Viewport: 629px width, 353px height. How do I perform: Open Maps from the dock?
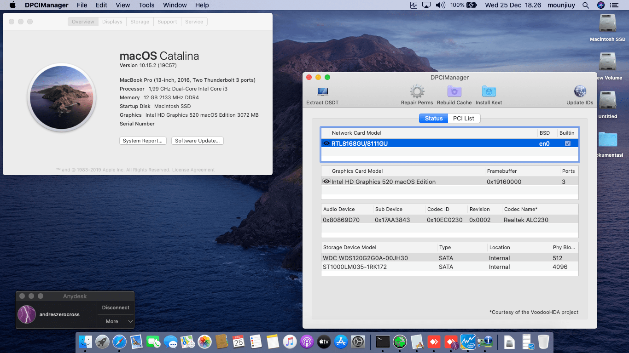pyautogui.click(x=187, y=342)
